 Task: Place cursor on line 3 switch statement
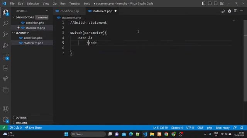pyautogui.click(x=88, y=33)
